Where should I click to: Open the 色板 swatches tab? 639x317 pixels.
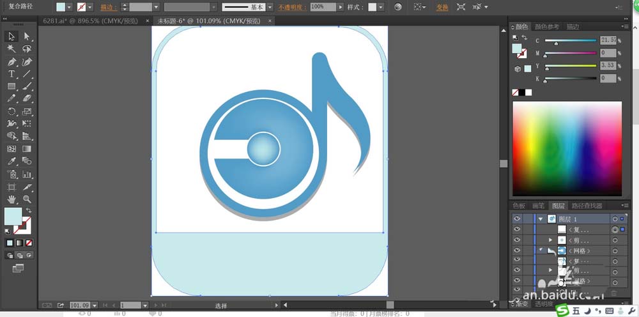pyautogui.click(x=519, y=206)
